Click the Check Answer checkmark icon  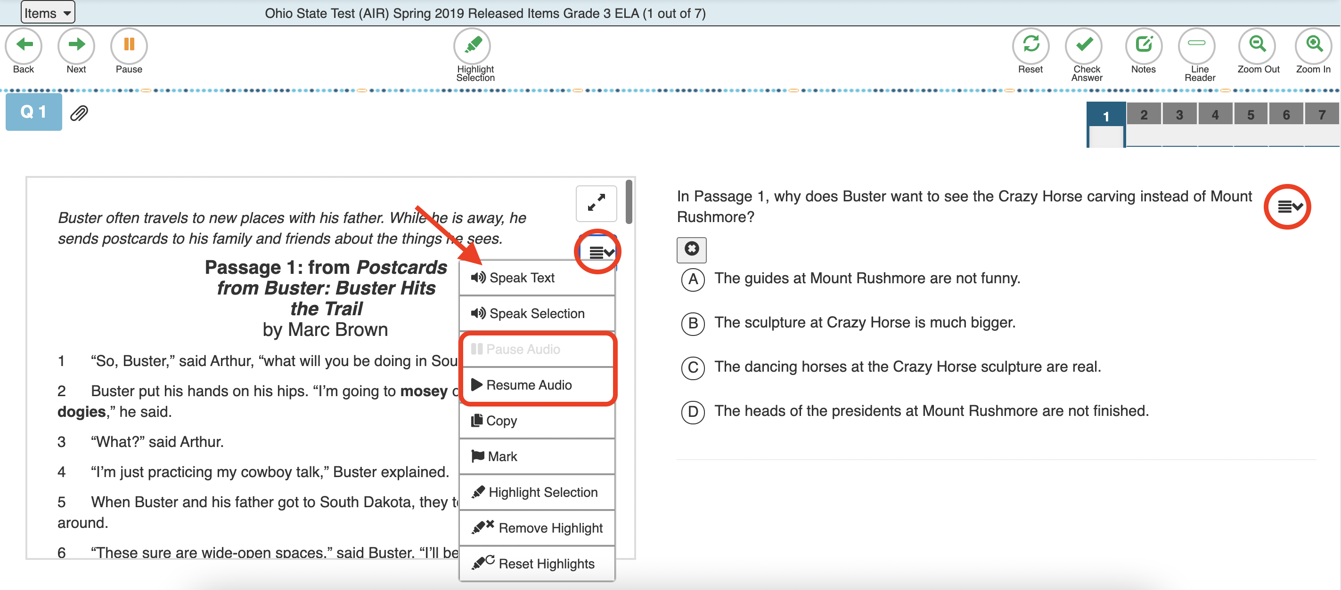[1084, 45]
